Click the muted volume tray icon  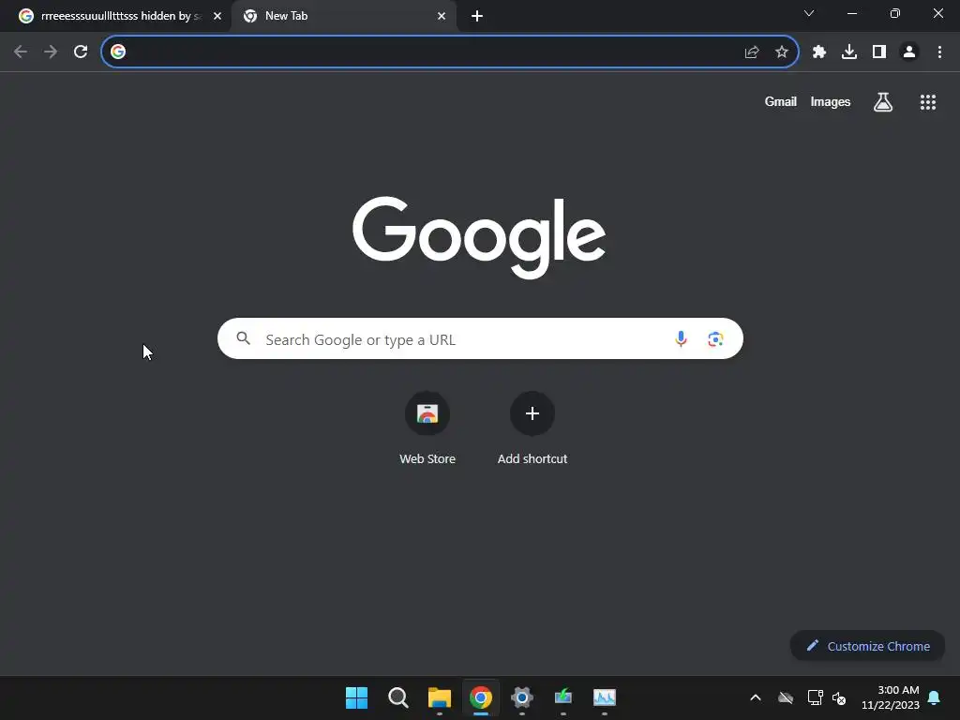point(839,697)
